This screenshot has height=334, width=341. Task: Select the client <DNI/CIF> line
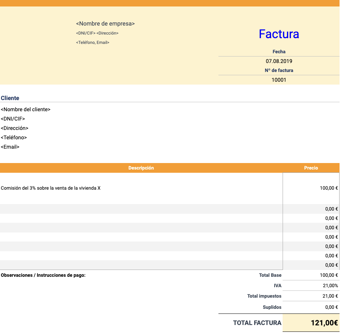coord(13,118)
